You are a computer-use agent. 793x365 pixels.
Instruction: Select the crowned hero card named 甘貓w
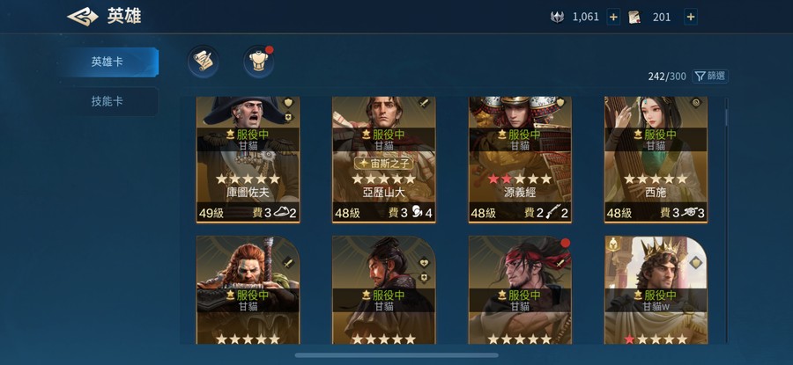coord(656,290)
